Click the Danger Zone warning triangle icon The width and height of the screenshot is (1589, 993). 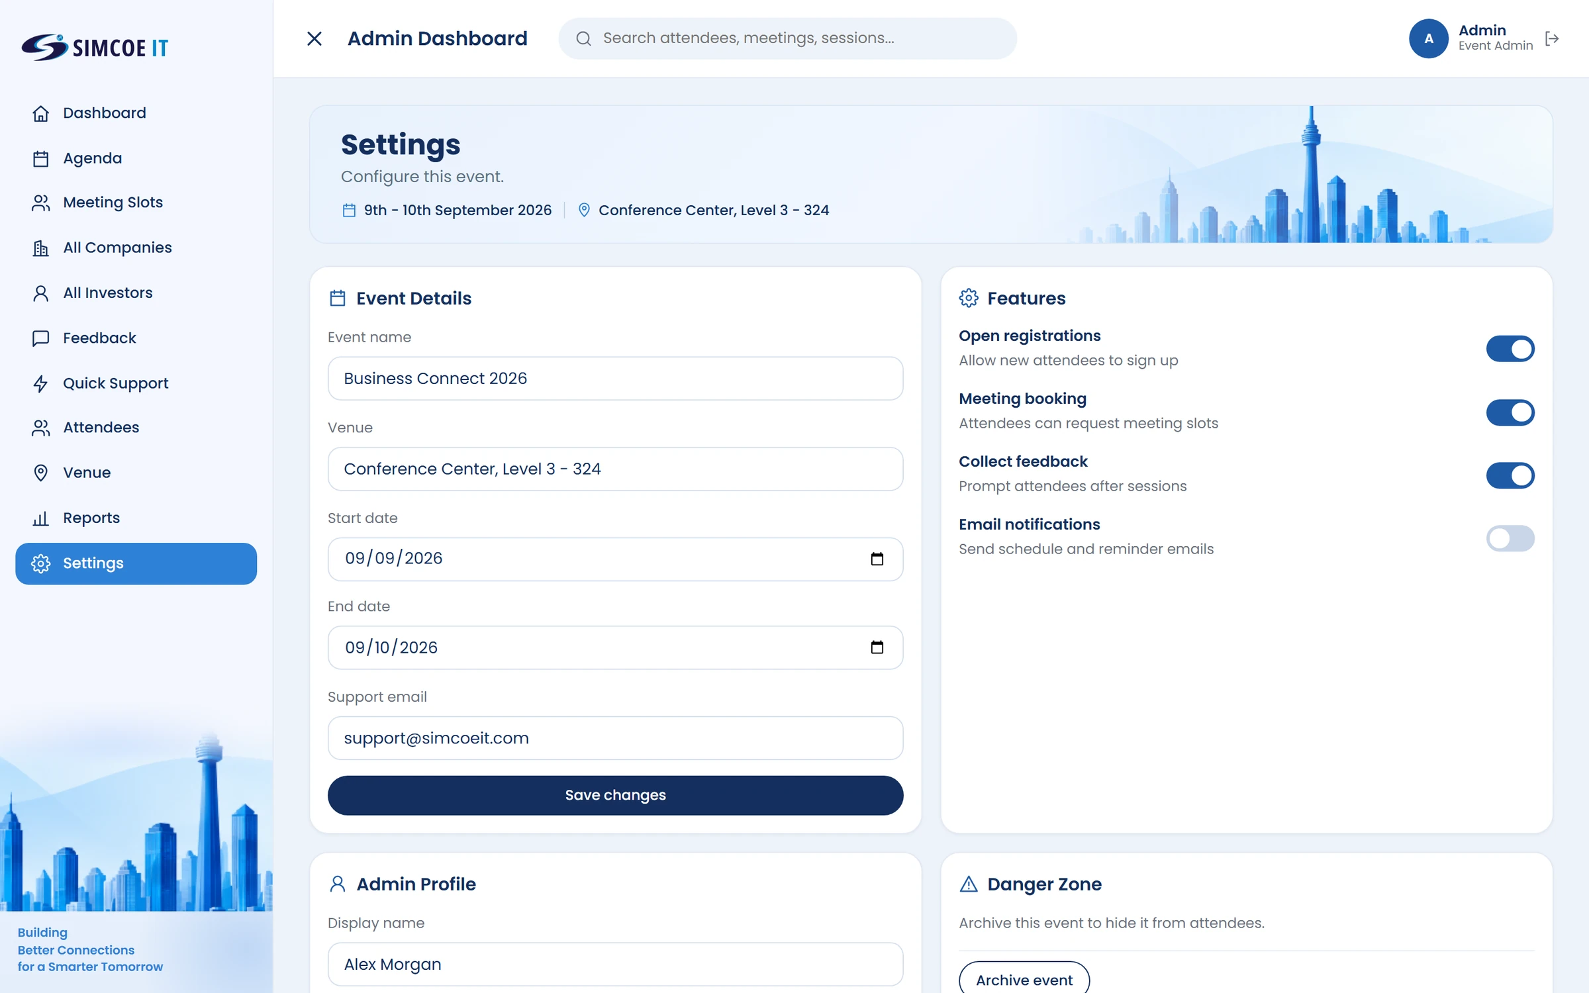pyautogui.click(x=969, y=884)
